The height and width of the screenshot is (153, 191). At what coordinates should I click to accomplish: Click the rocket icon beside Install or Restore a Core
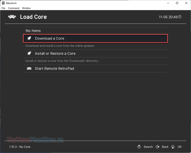point(29,53)
